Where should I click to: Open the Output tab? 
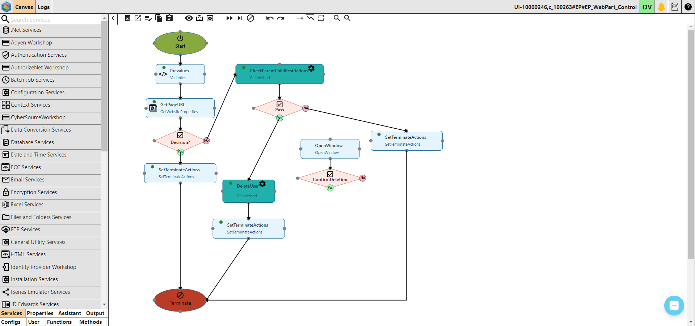click(x=95, y=313)
